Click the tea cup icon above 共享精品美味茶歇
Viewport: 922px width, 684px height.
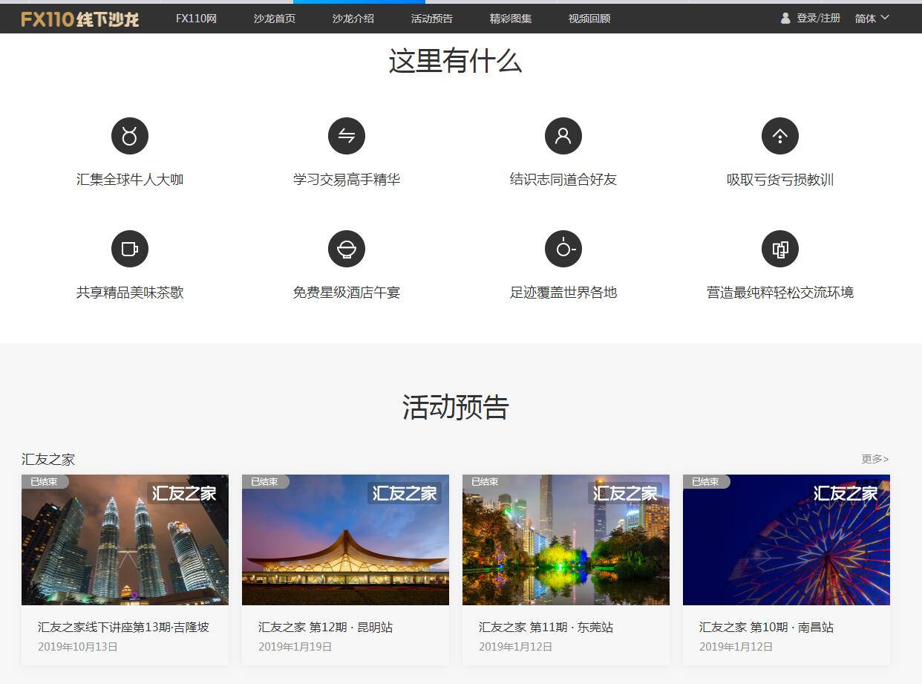[x=130, y=249]
